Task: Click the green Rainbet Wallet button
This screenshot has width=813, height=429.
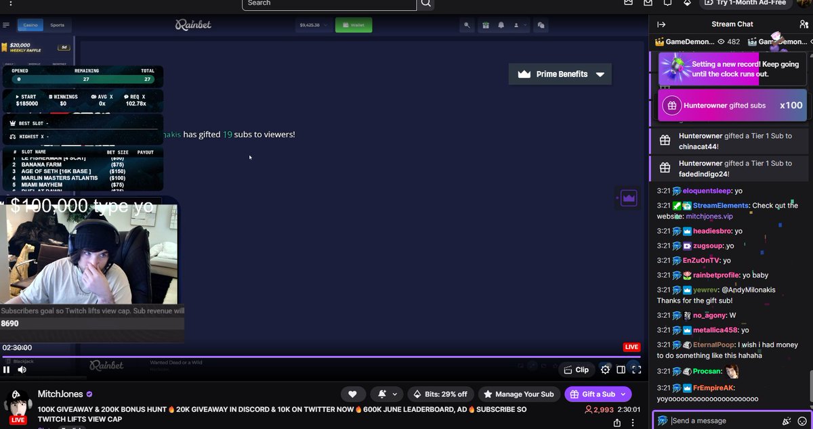Action: [353, 25]
